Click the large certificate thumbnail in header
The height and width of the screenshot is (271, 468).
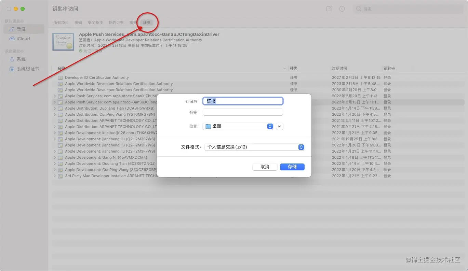pos(63,42)
